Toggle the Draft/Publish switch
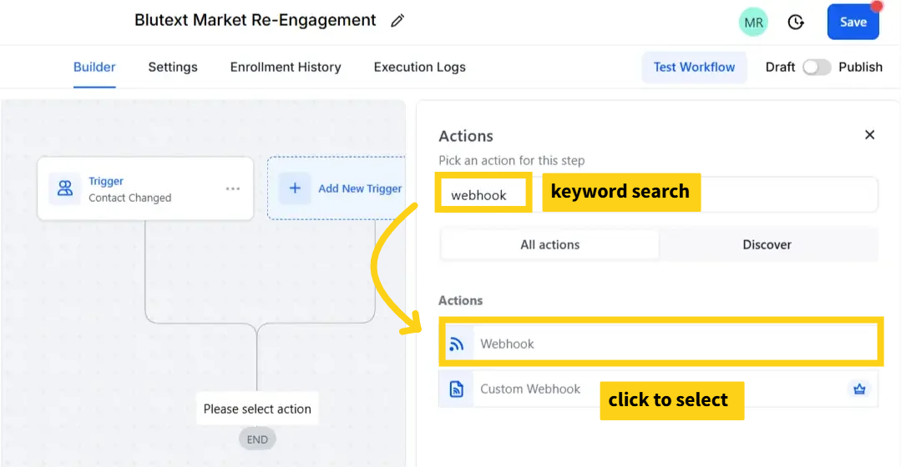901x467 pixels. [816, 67]
